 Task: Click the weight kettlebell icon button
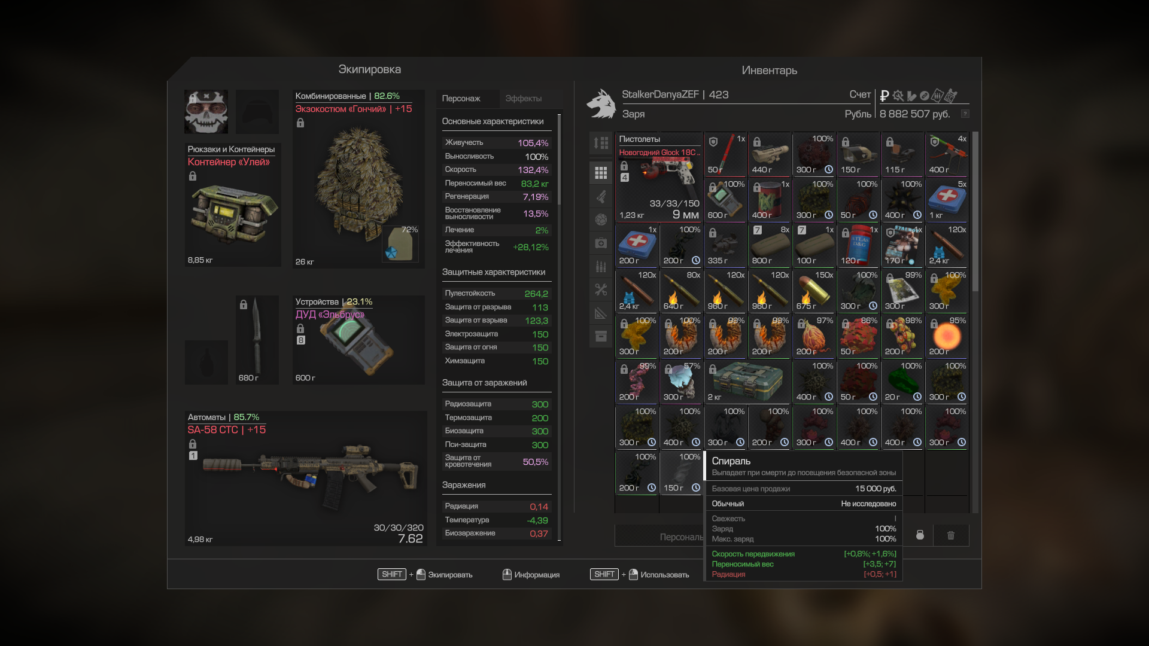point(920,535)
